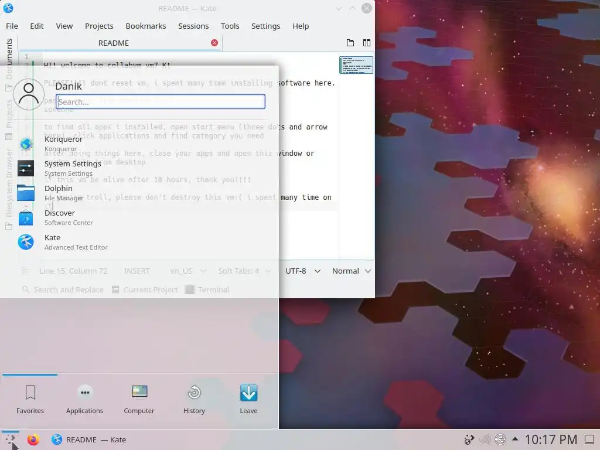This screenshot has height=450, width=600.
Task: Toggle the INSERT mode indicator
Action: (x=137, y=271)
